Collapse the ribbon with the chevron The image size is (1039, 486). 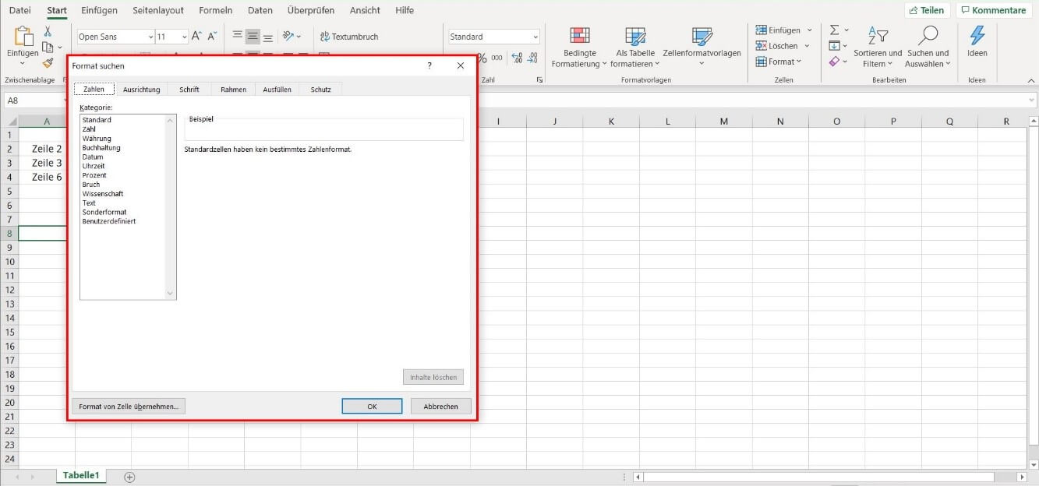[1030, 80]
